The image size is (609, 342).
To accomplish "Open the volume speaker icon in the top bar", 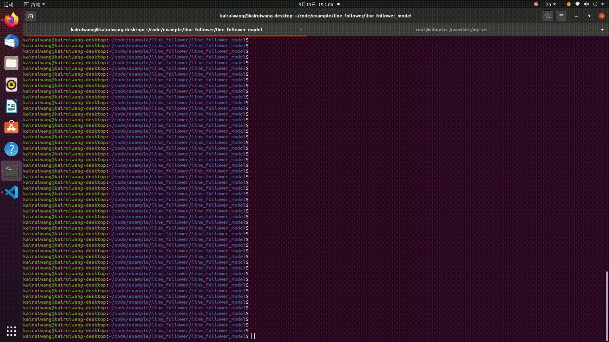I will click(586, 4).
